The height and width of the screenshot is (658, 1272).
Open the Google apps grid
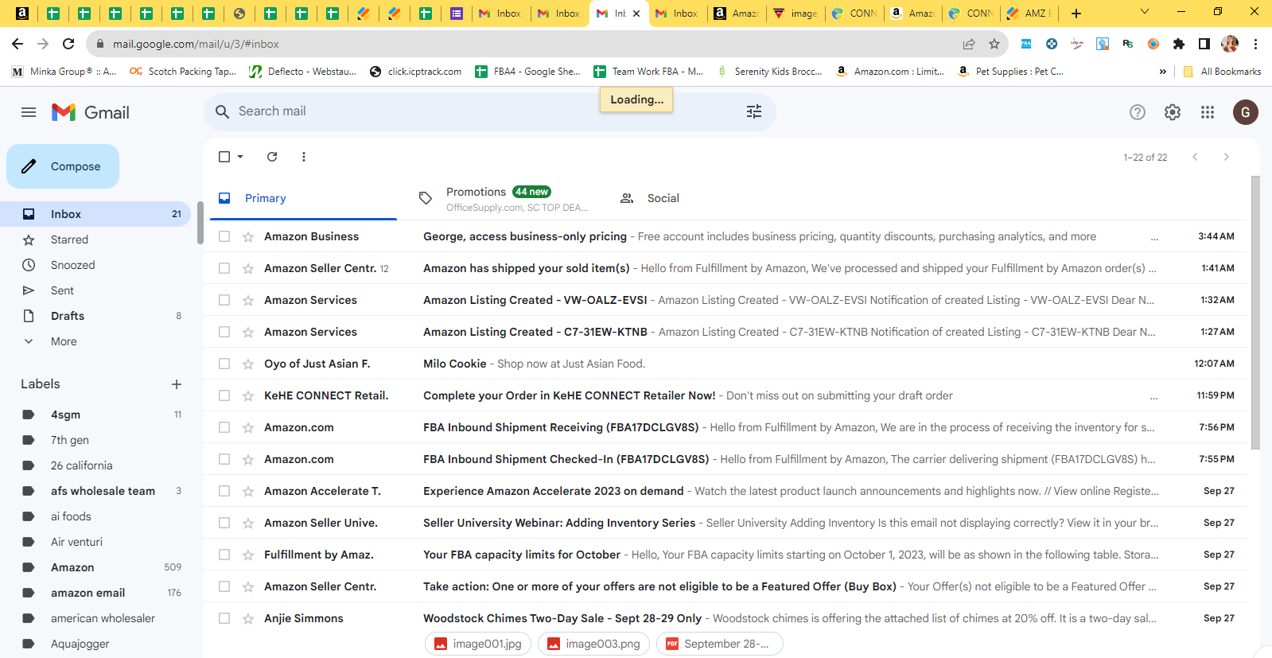tap(1208, 112)
